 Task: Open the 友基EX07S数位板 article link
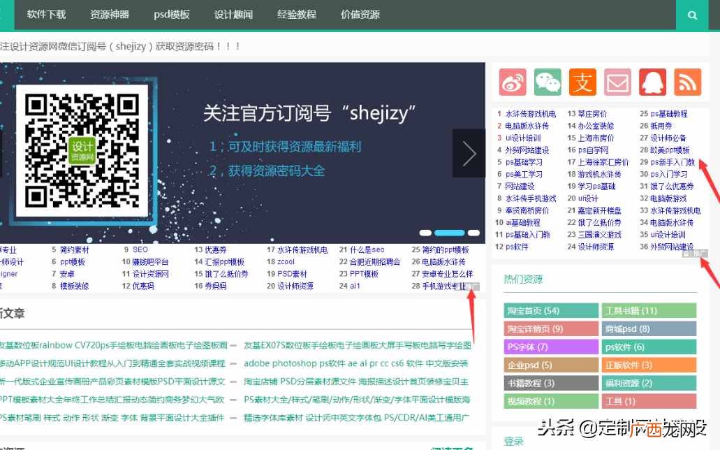pos(358,344)
